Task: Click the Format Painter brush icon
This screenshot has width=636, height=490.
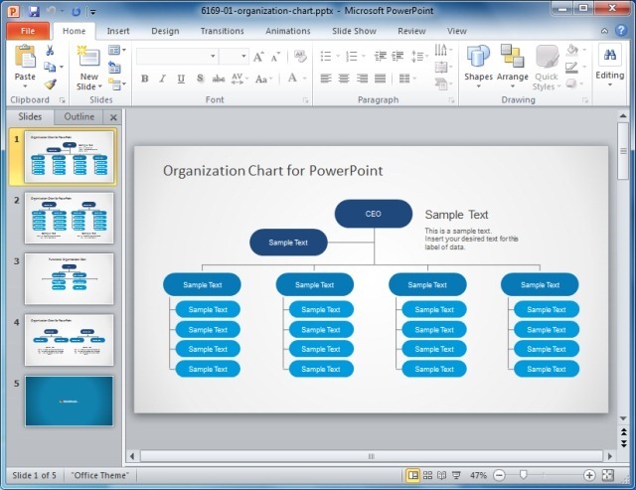Action: click(x=51, y=83)
